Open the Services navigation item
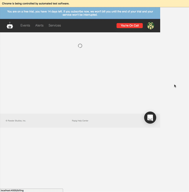 pyautogui.click(x=55, y=25)
